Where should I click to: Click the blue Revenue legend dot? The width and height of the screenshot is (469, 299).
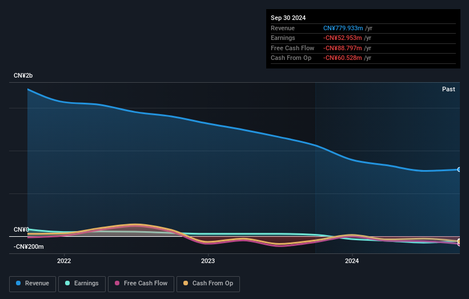point(18,283)
